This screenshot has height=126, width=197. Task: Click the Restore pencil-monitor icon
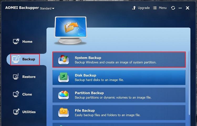pos(16,76)
